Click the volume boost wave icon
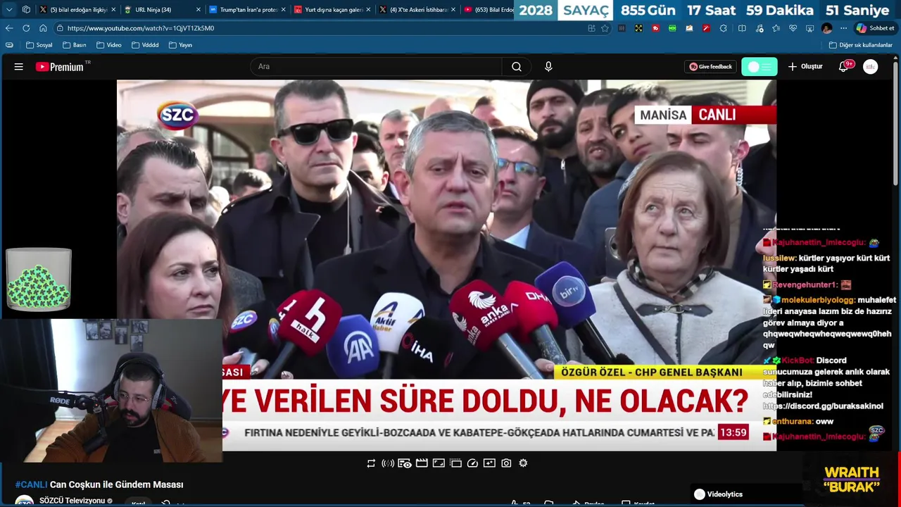The image size is (901, 507). tap(388, 463)
